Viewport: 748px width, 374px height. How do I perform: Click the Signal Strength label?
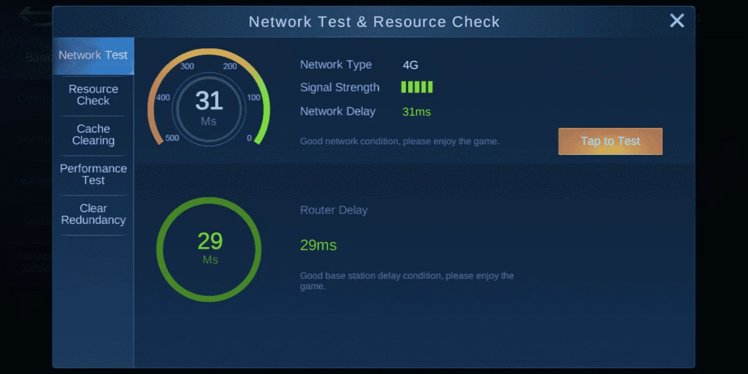[340, 88]
